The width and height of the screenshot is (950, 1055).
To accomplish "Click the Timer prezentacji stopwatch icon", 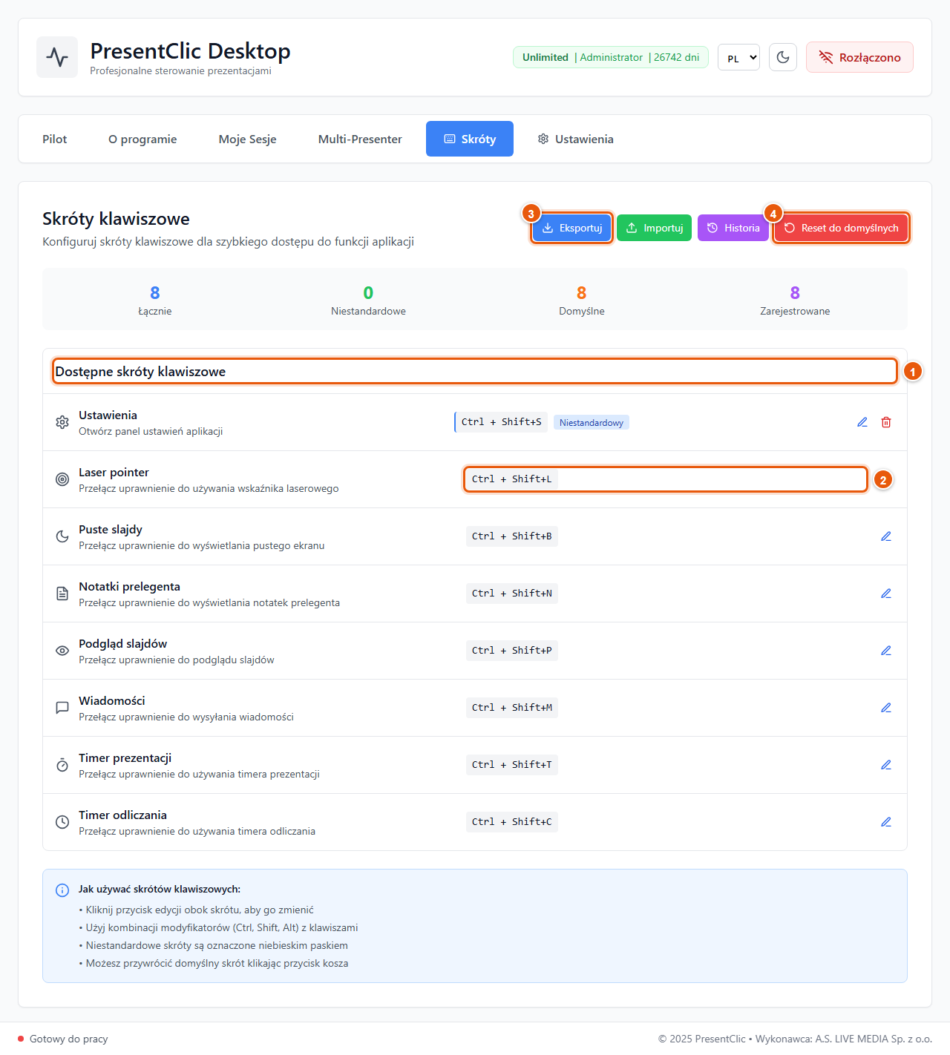I will [62, 765].
